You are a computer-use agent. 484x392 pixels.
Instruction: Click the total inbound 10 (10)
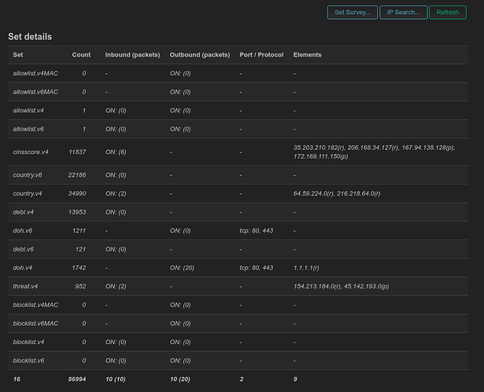coord(116,379)
